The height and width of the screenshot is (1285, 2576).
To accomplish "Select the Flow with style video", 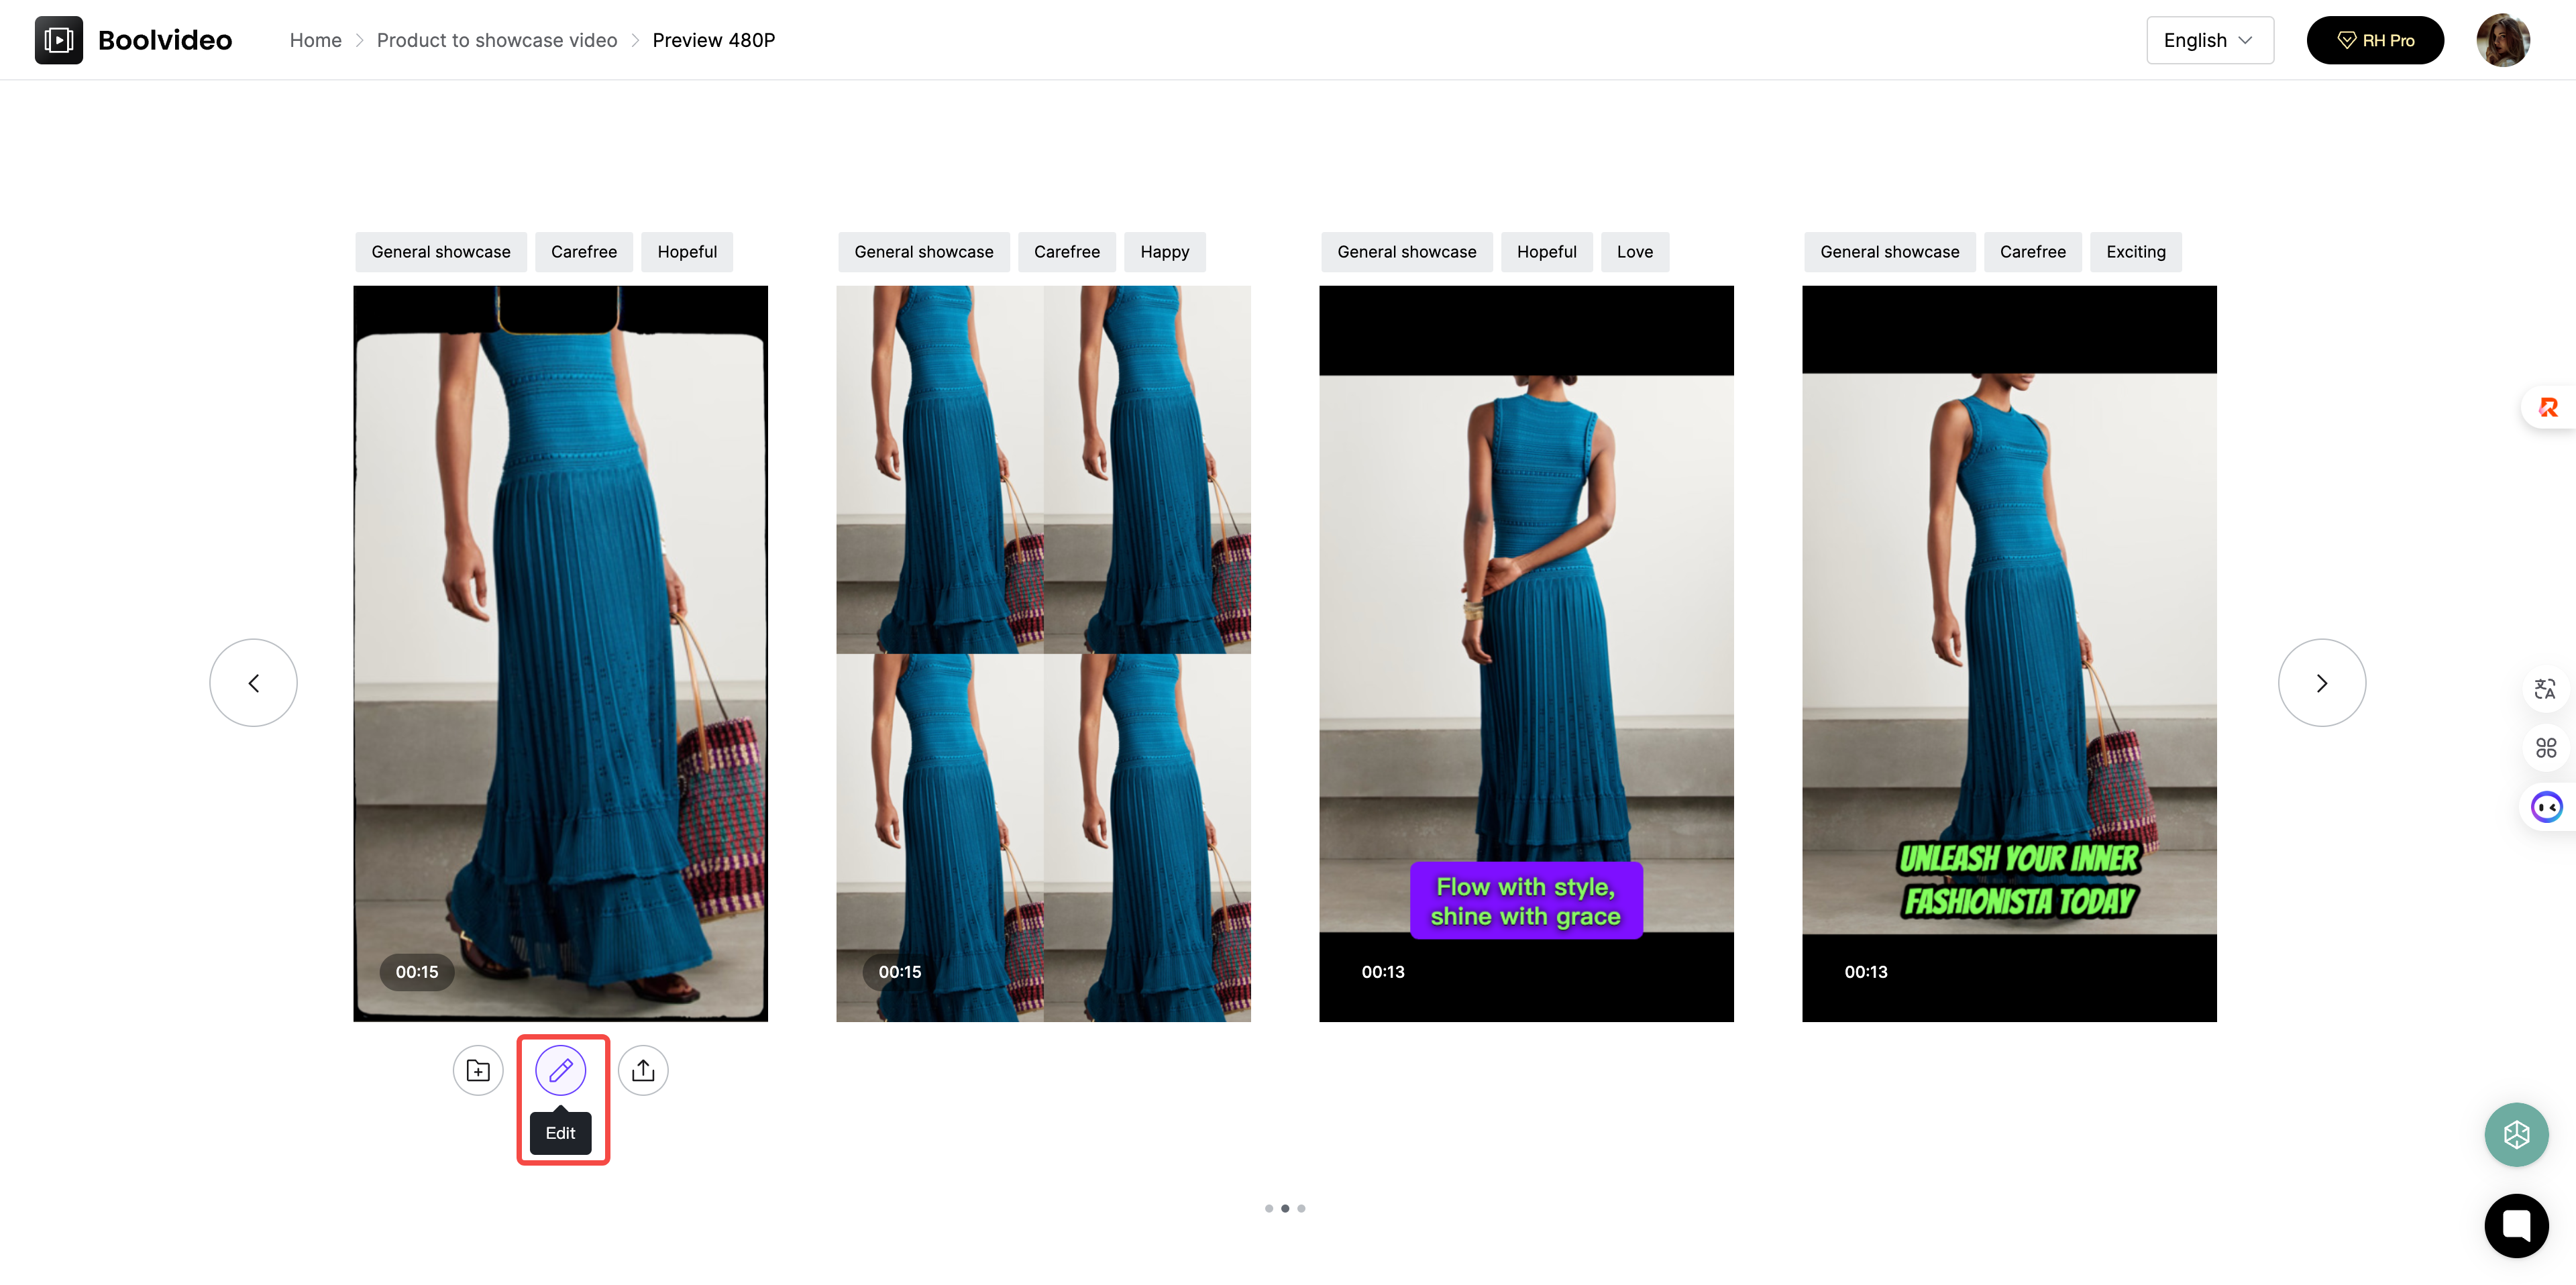I will click(x=1526, y=654).
